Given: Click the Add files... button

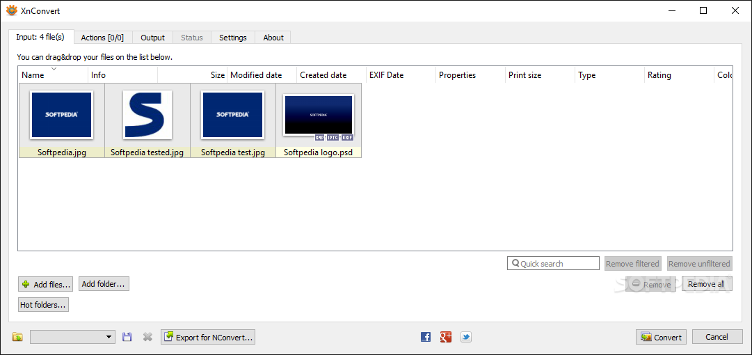Looking at the screenshot, I should pos(45,284).
